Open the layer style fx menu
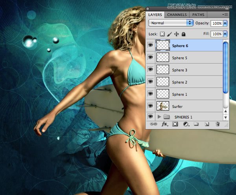 pos(164,124)
